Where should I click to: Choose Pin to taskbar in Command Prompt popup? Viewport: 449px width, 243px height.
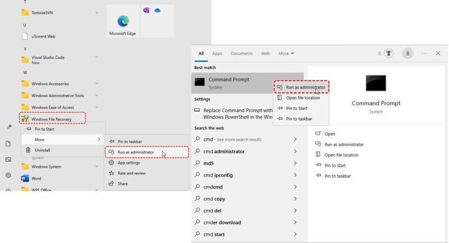(x=301, y=118)
